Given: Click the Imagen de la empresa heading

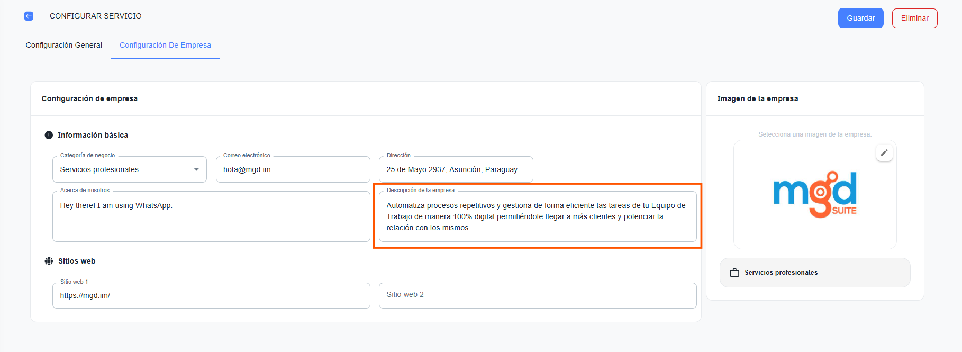Looking at the screenshot, I should (757, 98).
